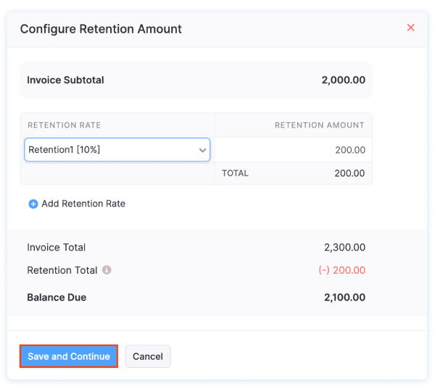Viewport: 435px width, 391px height.
Task: Click the Configure Retention Amount title
Action: [x=101, y=29]
